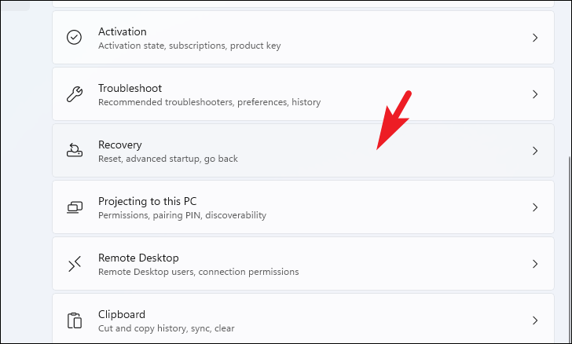This screenshot has width=572, height=344.
Task: Open Clipboard settings via chevron arrow
Action: 535,320
